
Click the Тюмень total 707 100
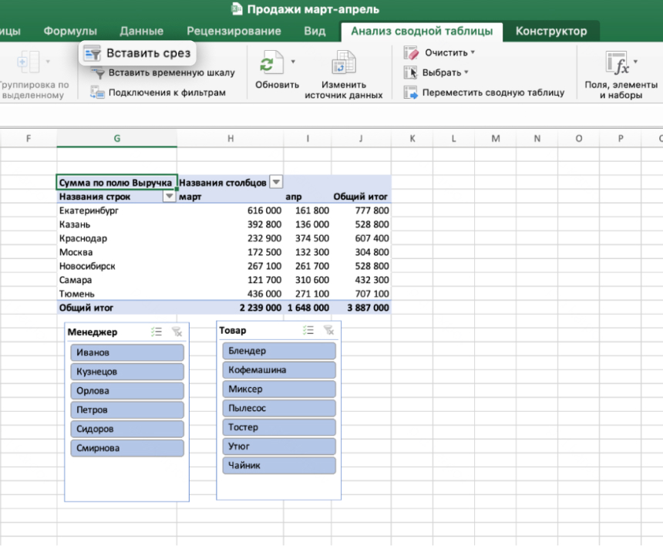[372, 294]
